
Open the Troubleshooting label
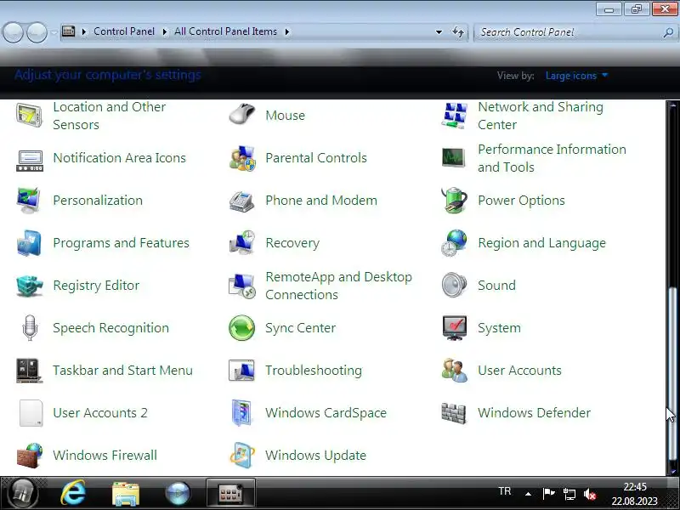point(314,371)
